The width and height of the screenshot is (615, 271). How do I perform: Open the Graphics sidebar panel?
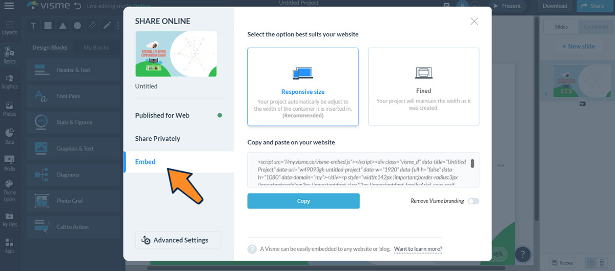(9, 81)
